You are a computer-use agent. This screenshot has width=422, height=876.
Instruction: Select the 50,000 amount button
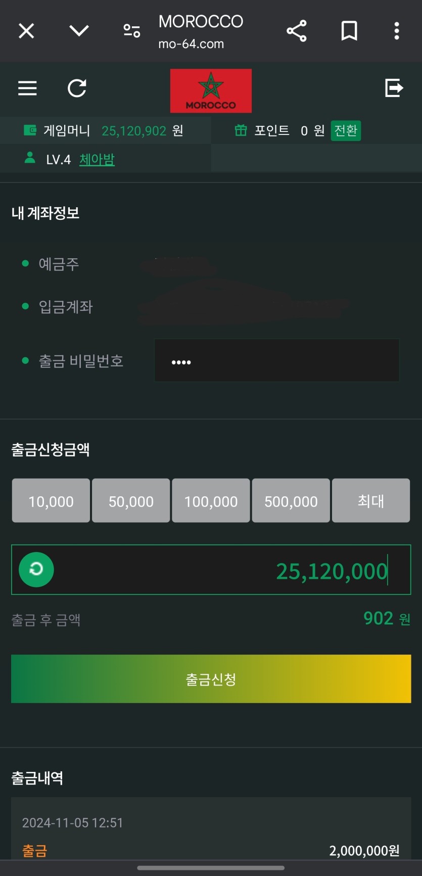pos(131,501)
